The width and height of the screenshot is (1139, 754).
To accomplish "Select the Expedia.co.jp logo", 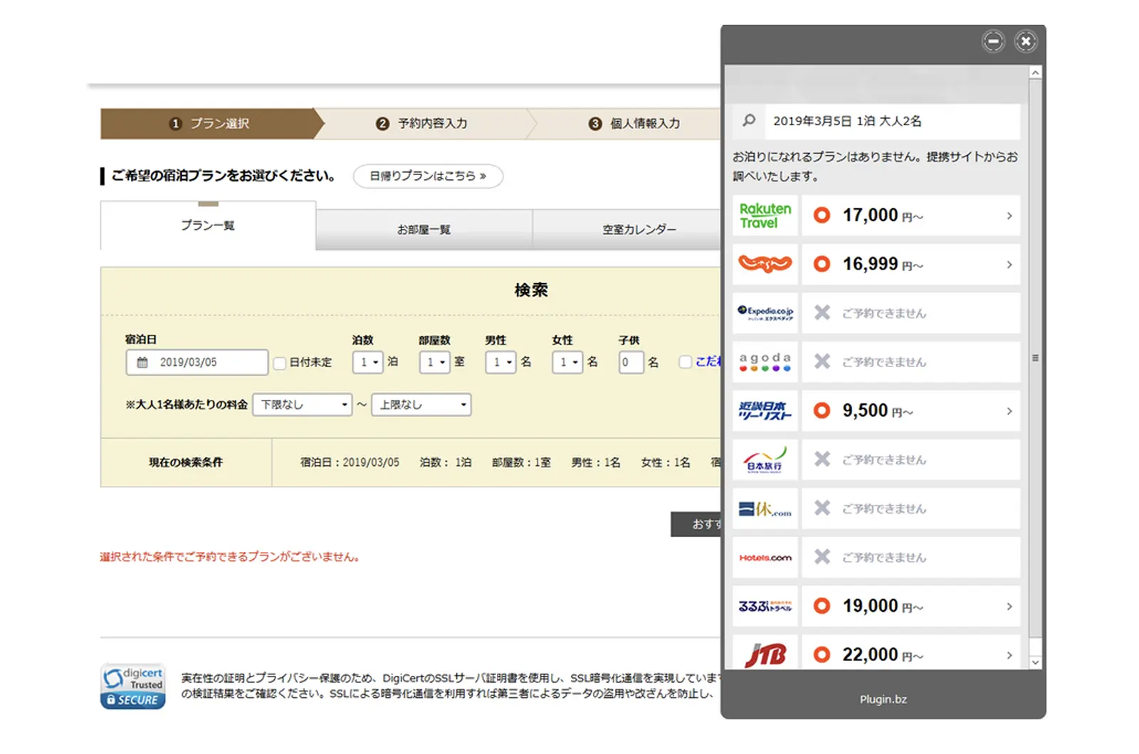I will coord(765,313).
